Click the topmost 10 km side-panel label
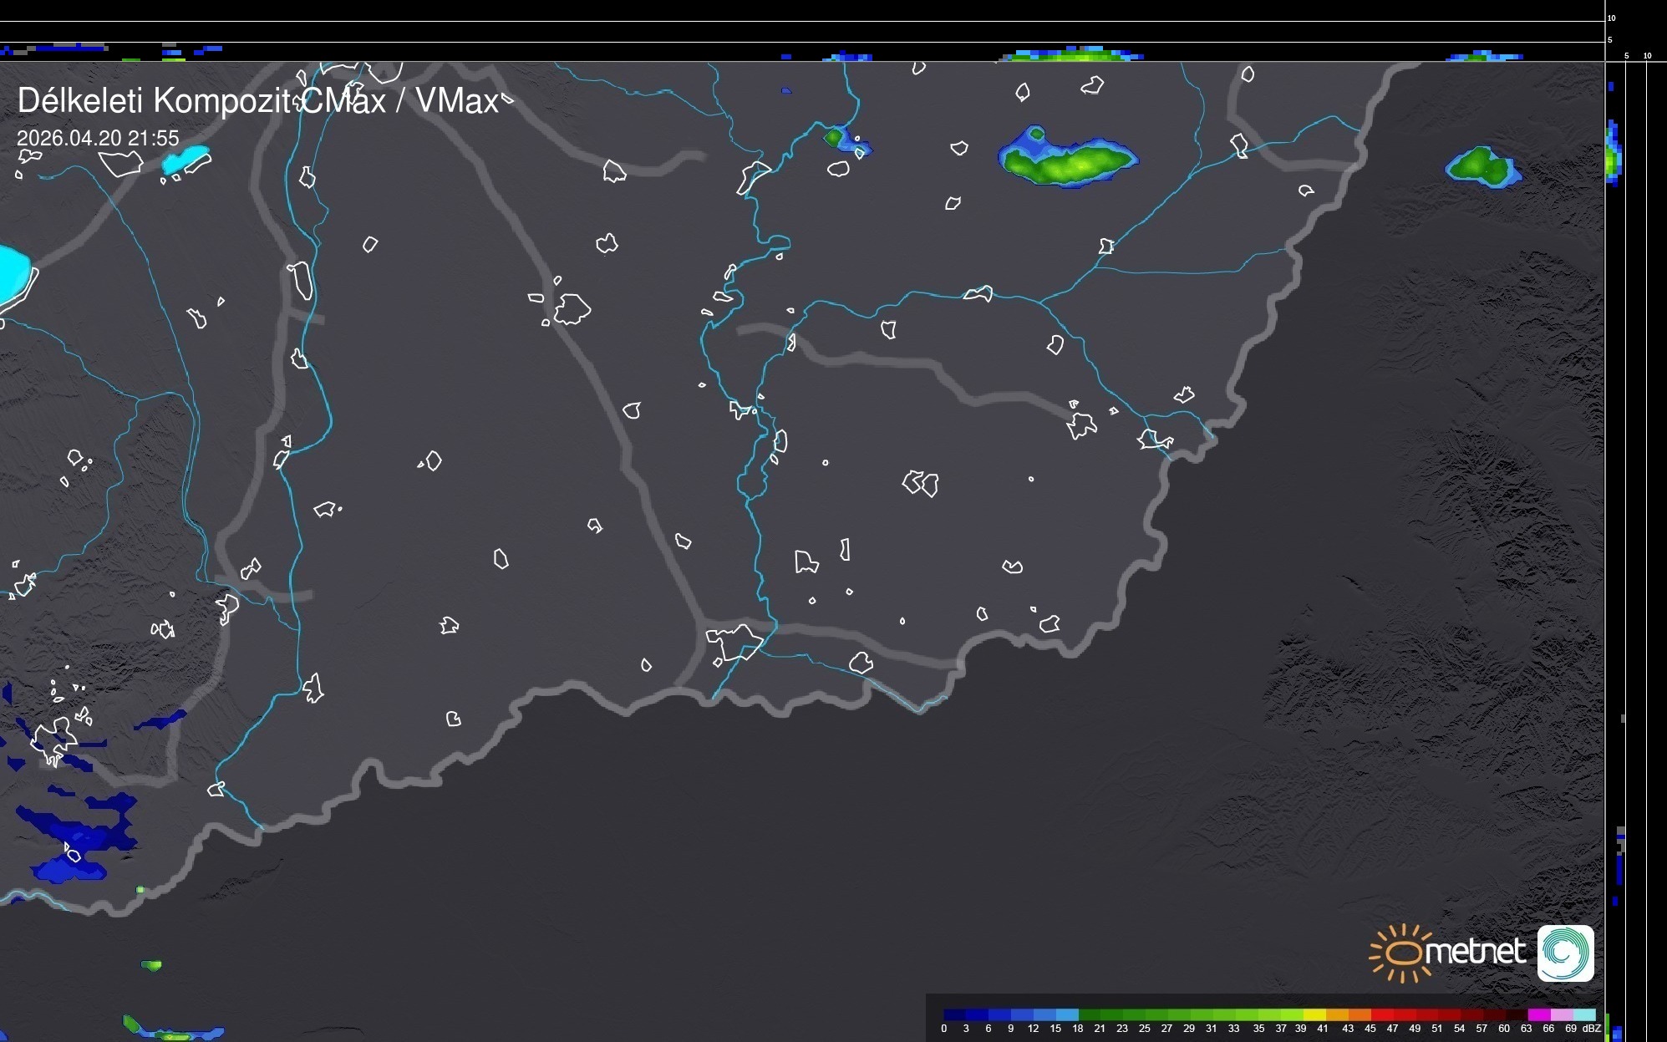This screenshot has width=1667, height=1042. (x=1611, y=18)
